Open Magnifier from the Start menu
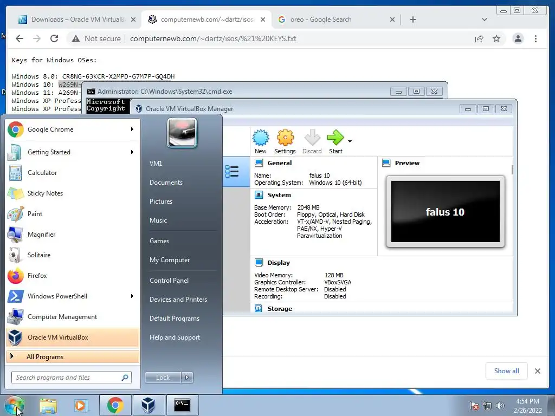 point(73,234)
